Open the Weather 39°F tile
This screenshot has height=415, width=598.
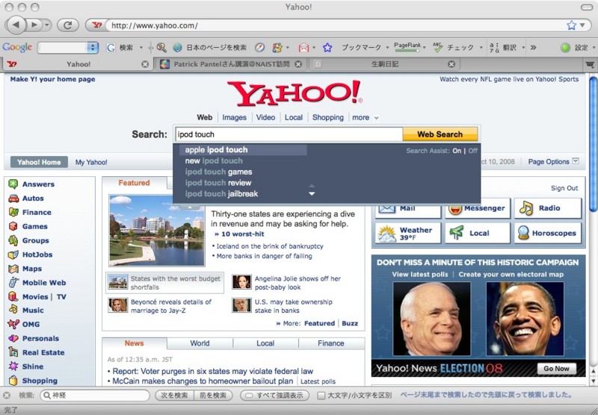pyautogui.click(x=407, y=234)
